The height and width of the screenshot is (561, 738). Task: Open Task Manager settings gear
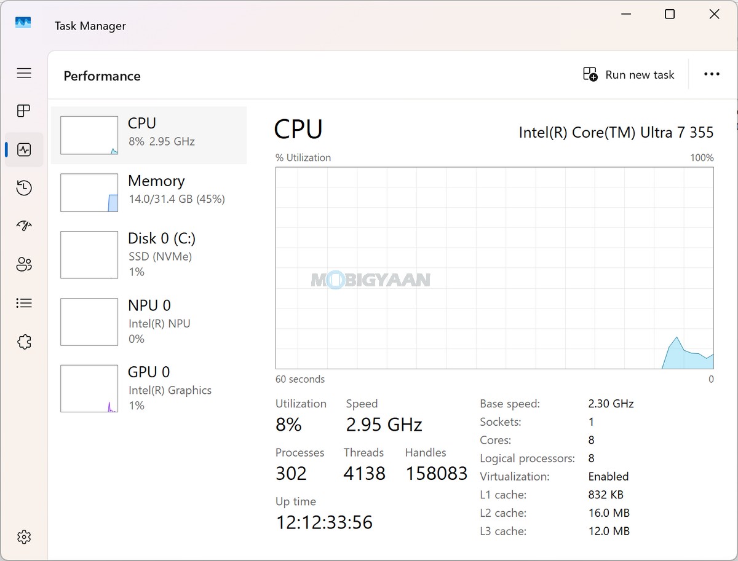click(x=24, y=537)
